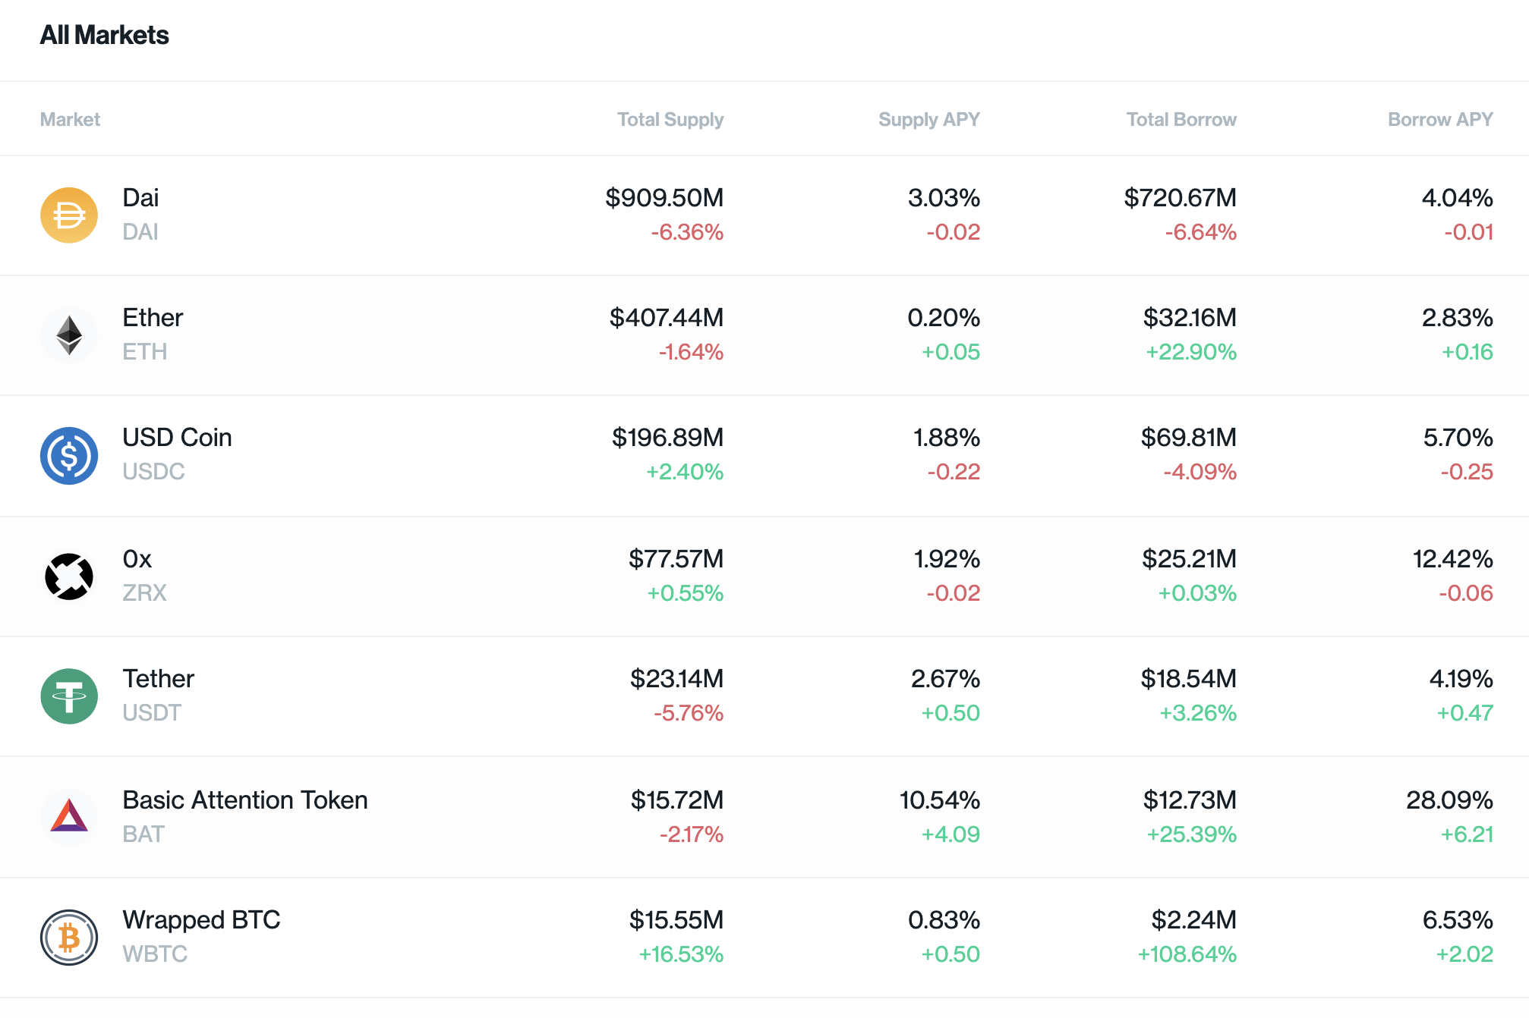Sort by the Supply APY column header
This screenshot has height=1018, width=1529.
click(929, 119)
